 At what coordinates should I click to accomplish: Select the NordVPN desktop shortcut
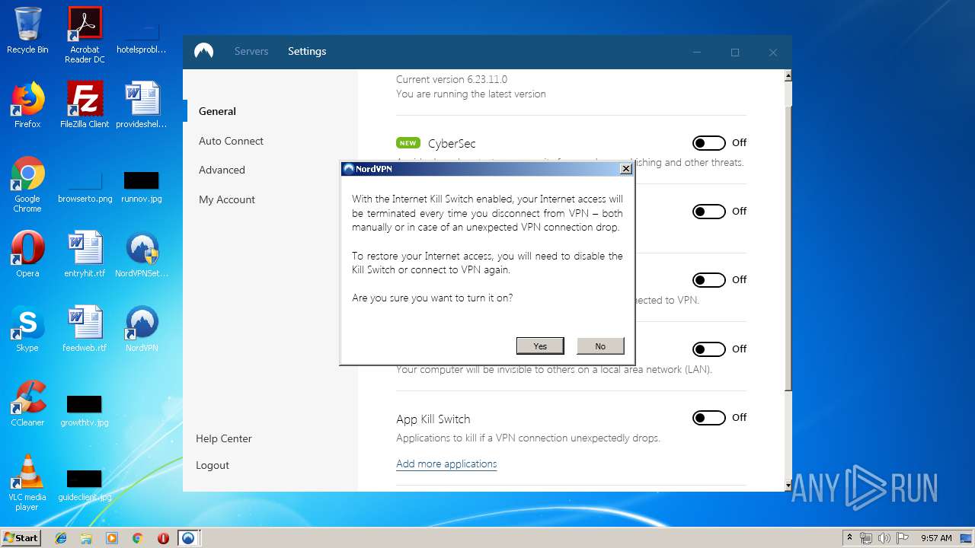tap(142, 329)
